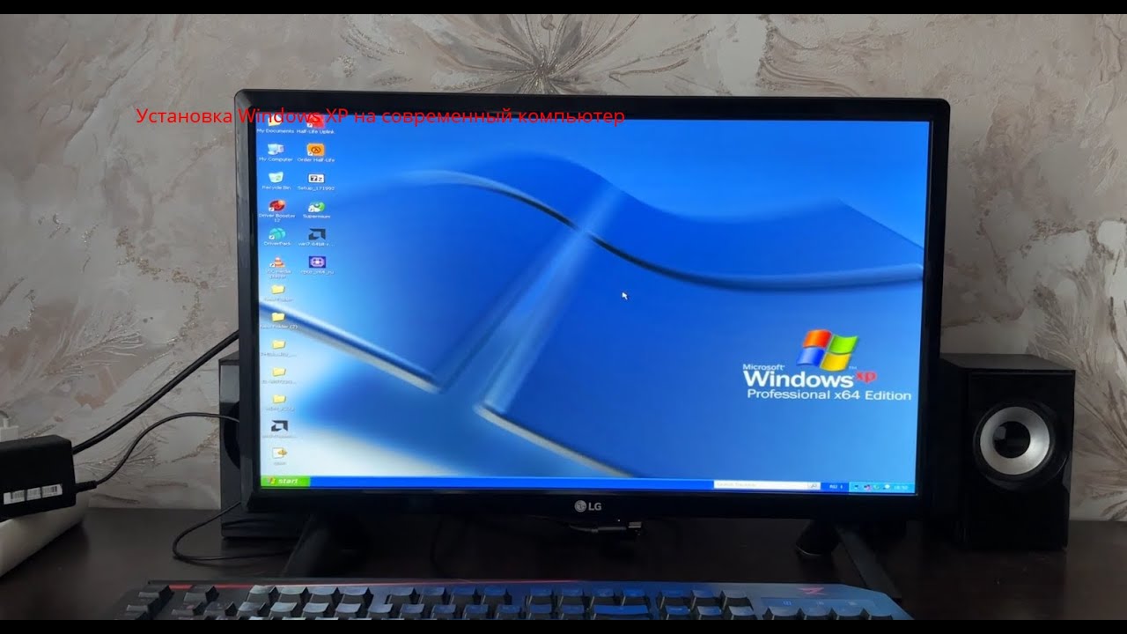Image resolution: width=1127 pixels, height=634 pixels.
Task: Open the Order Half-Life shortcut
Action: [x=315, y=151]
